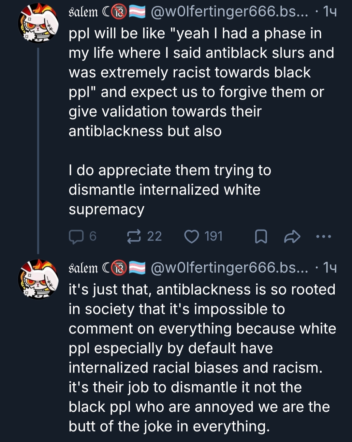Open salem display name on first post
This screenshot has height=442, width=352.
pyautogui.click(x=83, y=12)
